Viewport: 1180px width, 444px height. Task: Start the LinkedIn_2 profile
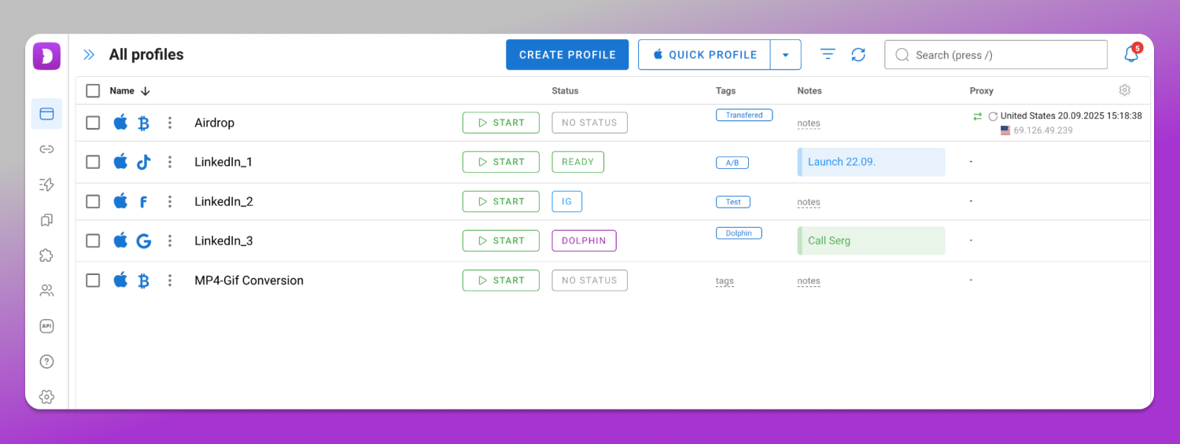click(x=501, y=201)
